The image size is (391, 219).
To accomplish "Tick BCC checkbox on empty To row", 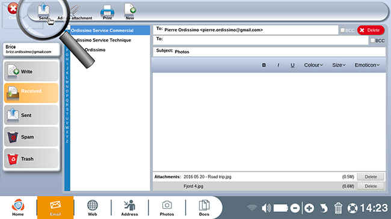I will click(372, 40).
